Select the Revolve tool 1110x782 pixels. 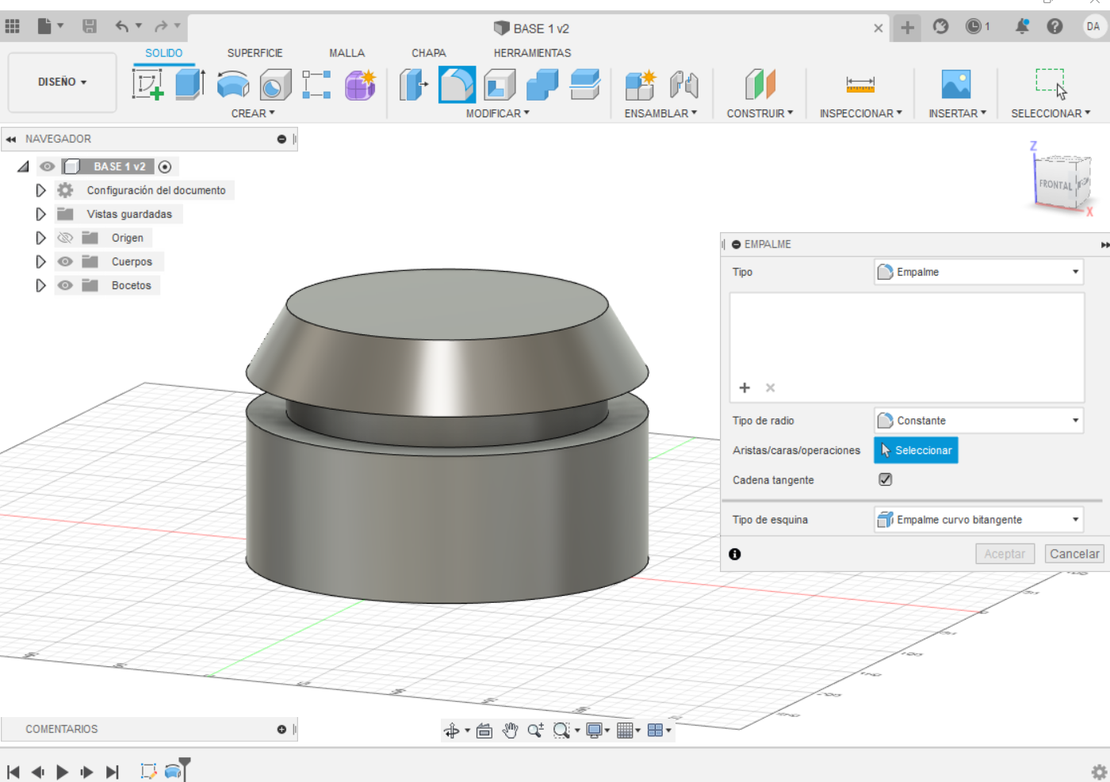point(233,84)
